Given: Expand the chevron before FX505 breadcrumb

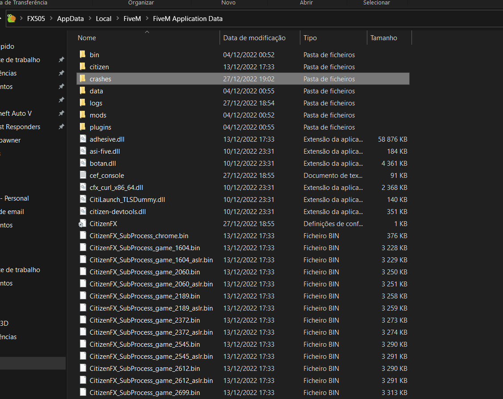Looking at the screenshot, I should point(21,18).
